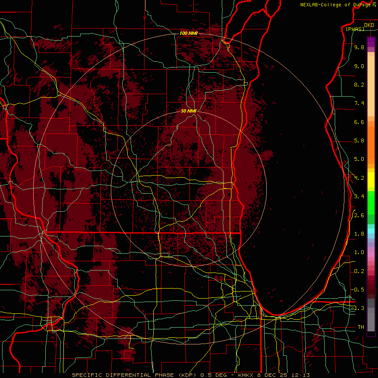
Task: Click the 5.8 value on the color scale
Action: click(x=359, y=141)
